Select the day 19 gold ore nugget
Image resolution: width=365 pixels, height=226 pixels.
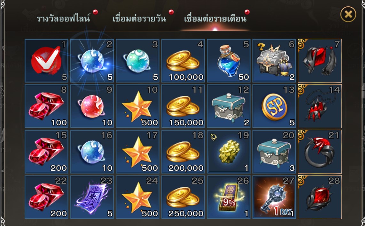click(229, 152)
